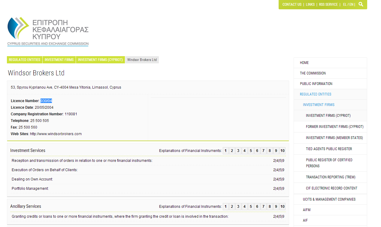Open instrument explanation 7 in Ancillary Services
The width and height of the screenshot is (381, 227).
(264, 207)
